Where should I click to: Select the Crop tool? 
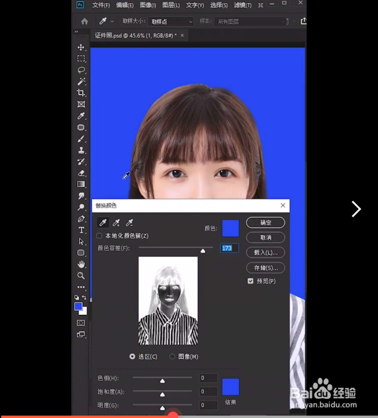(x=81, y=93)
